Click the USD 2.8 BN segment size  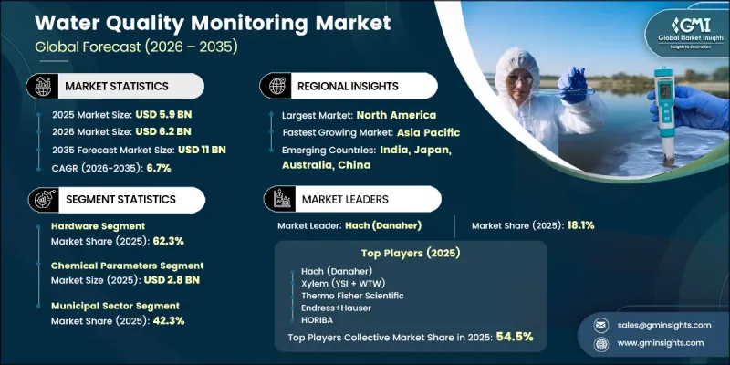172,280
